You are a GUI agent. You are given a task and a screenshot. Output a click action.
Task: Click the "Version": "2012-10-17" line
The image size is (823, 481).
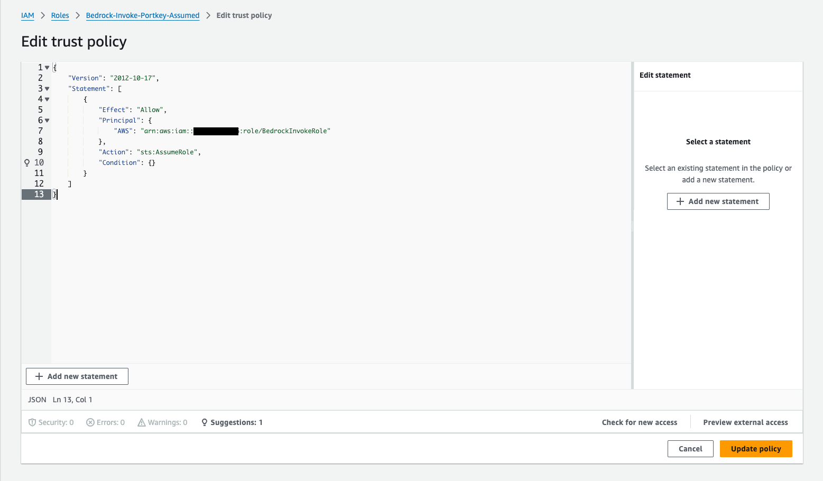tap(114, 78)
